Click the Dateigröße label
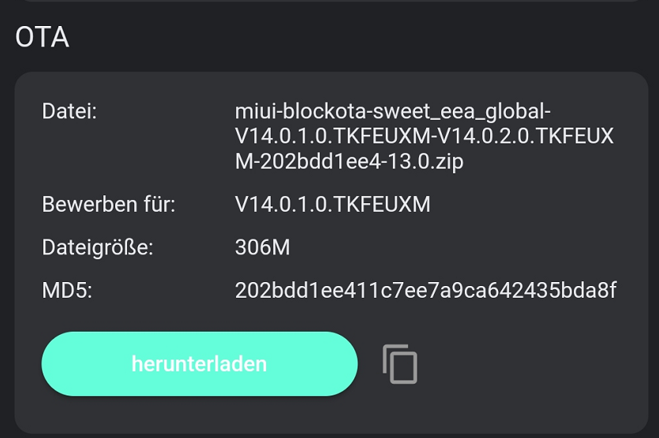 (97, 247)
